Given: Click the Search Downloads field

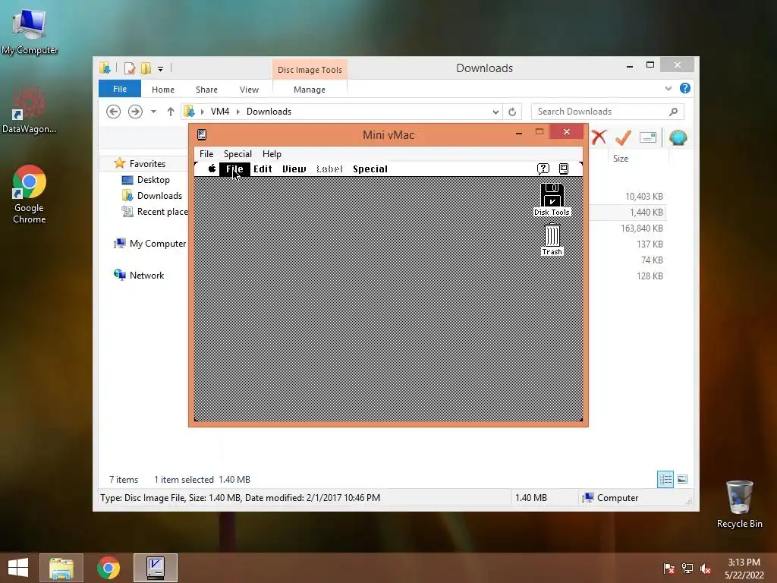Looking at the screenshot, I should click(608, 112).
